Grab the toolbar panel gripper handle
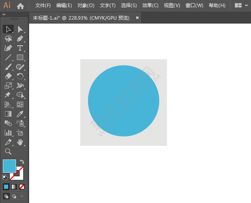The height and width of the screenshot is (203, 251). tap(14, 19)
